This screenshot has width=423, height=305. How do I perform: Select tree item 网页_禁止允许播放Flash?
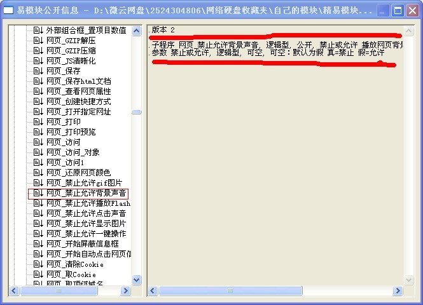pos(88,203)
